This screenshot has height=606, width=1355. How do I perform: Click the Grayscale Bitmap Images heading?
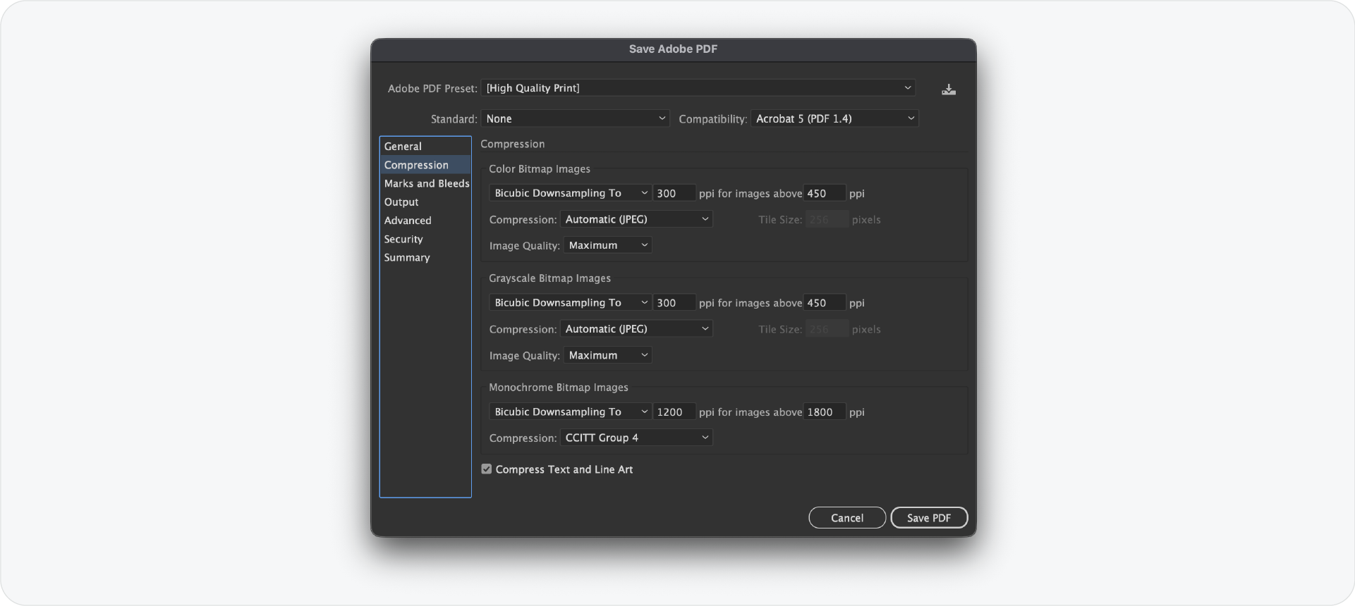(x=550, y=278)
